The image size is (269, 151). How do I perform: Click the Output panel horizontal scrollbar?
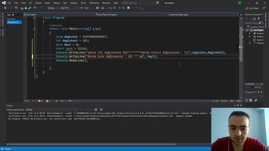click(92, 144)
